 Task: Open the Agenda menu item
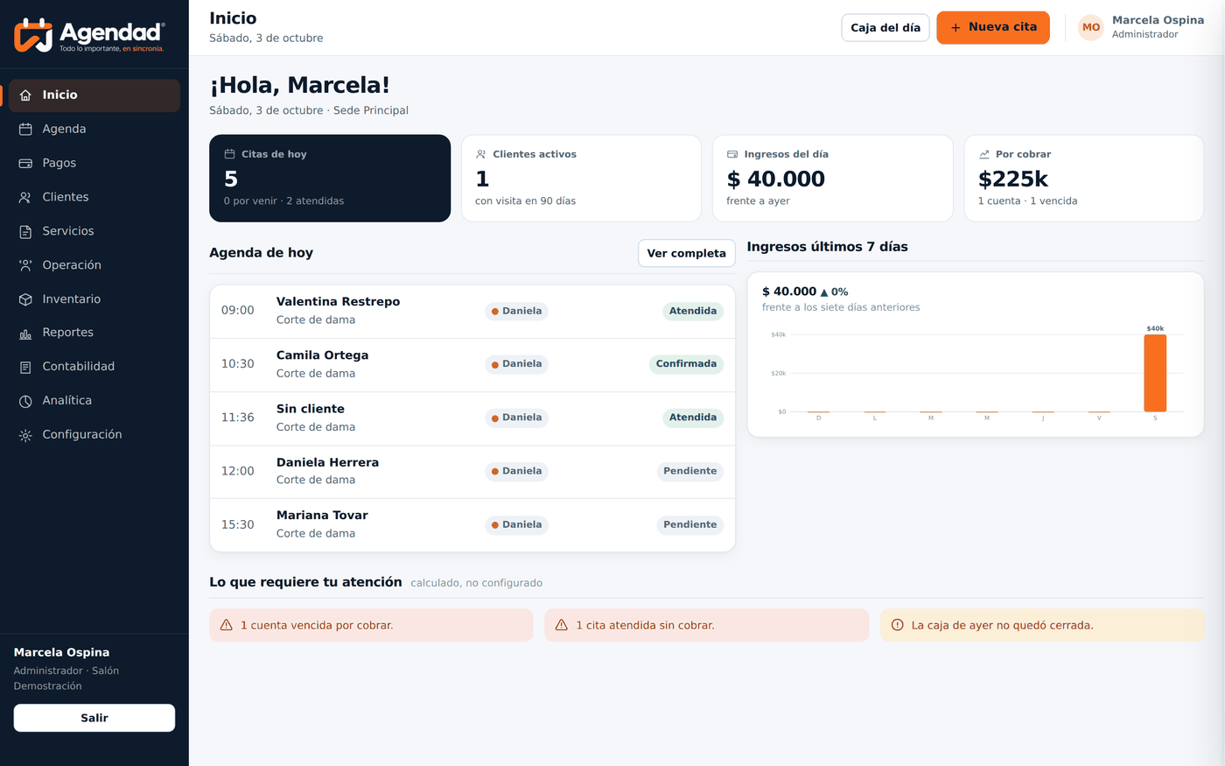tap(94, 129)
